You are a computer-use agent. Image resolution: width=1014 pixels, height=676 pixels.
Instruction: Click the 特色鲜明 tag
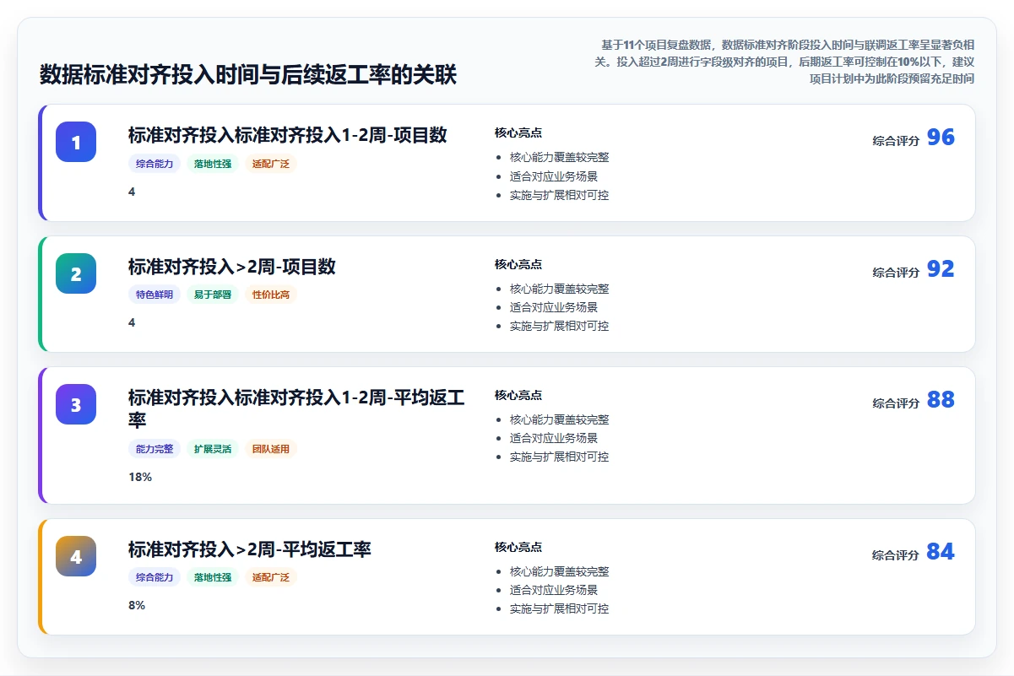click(x=155, y=295)
